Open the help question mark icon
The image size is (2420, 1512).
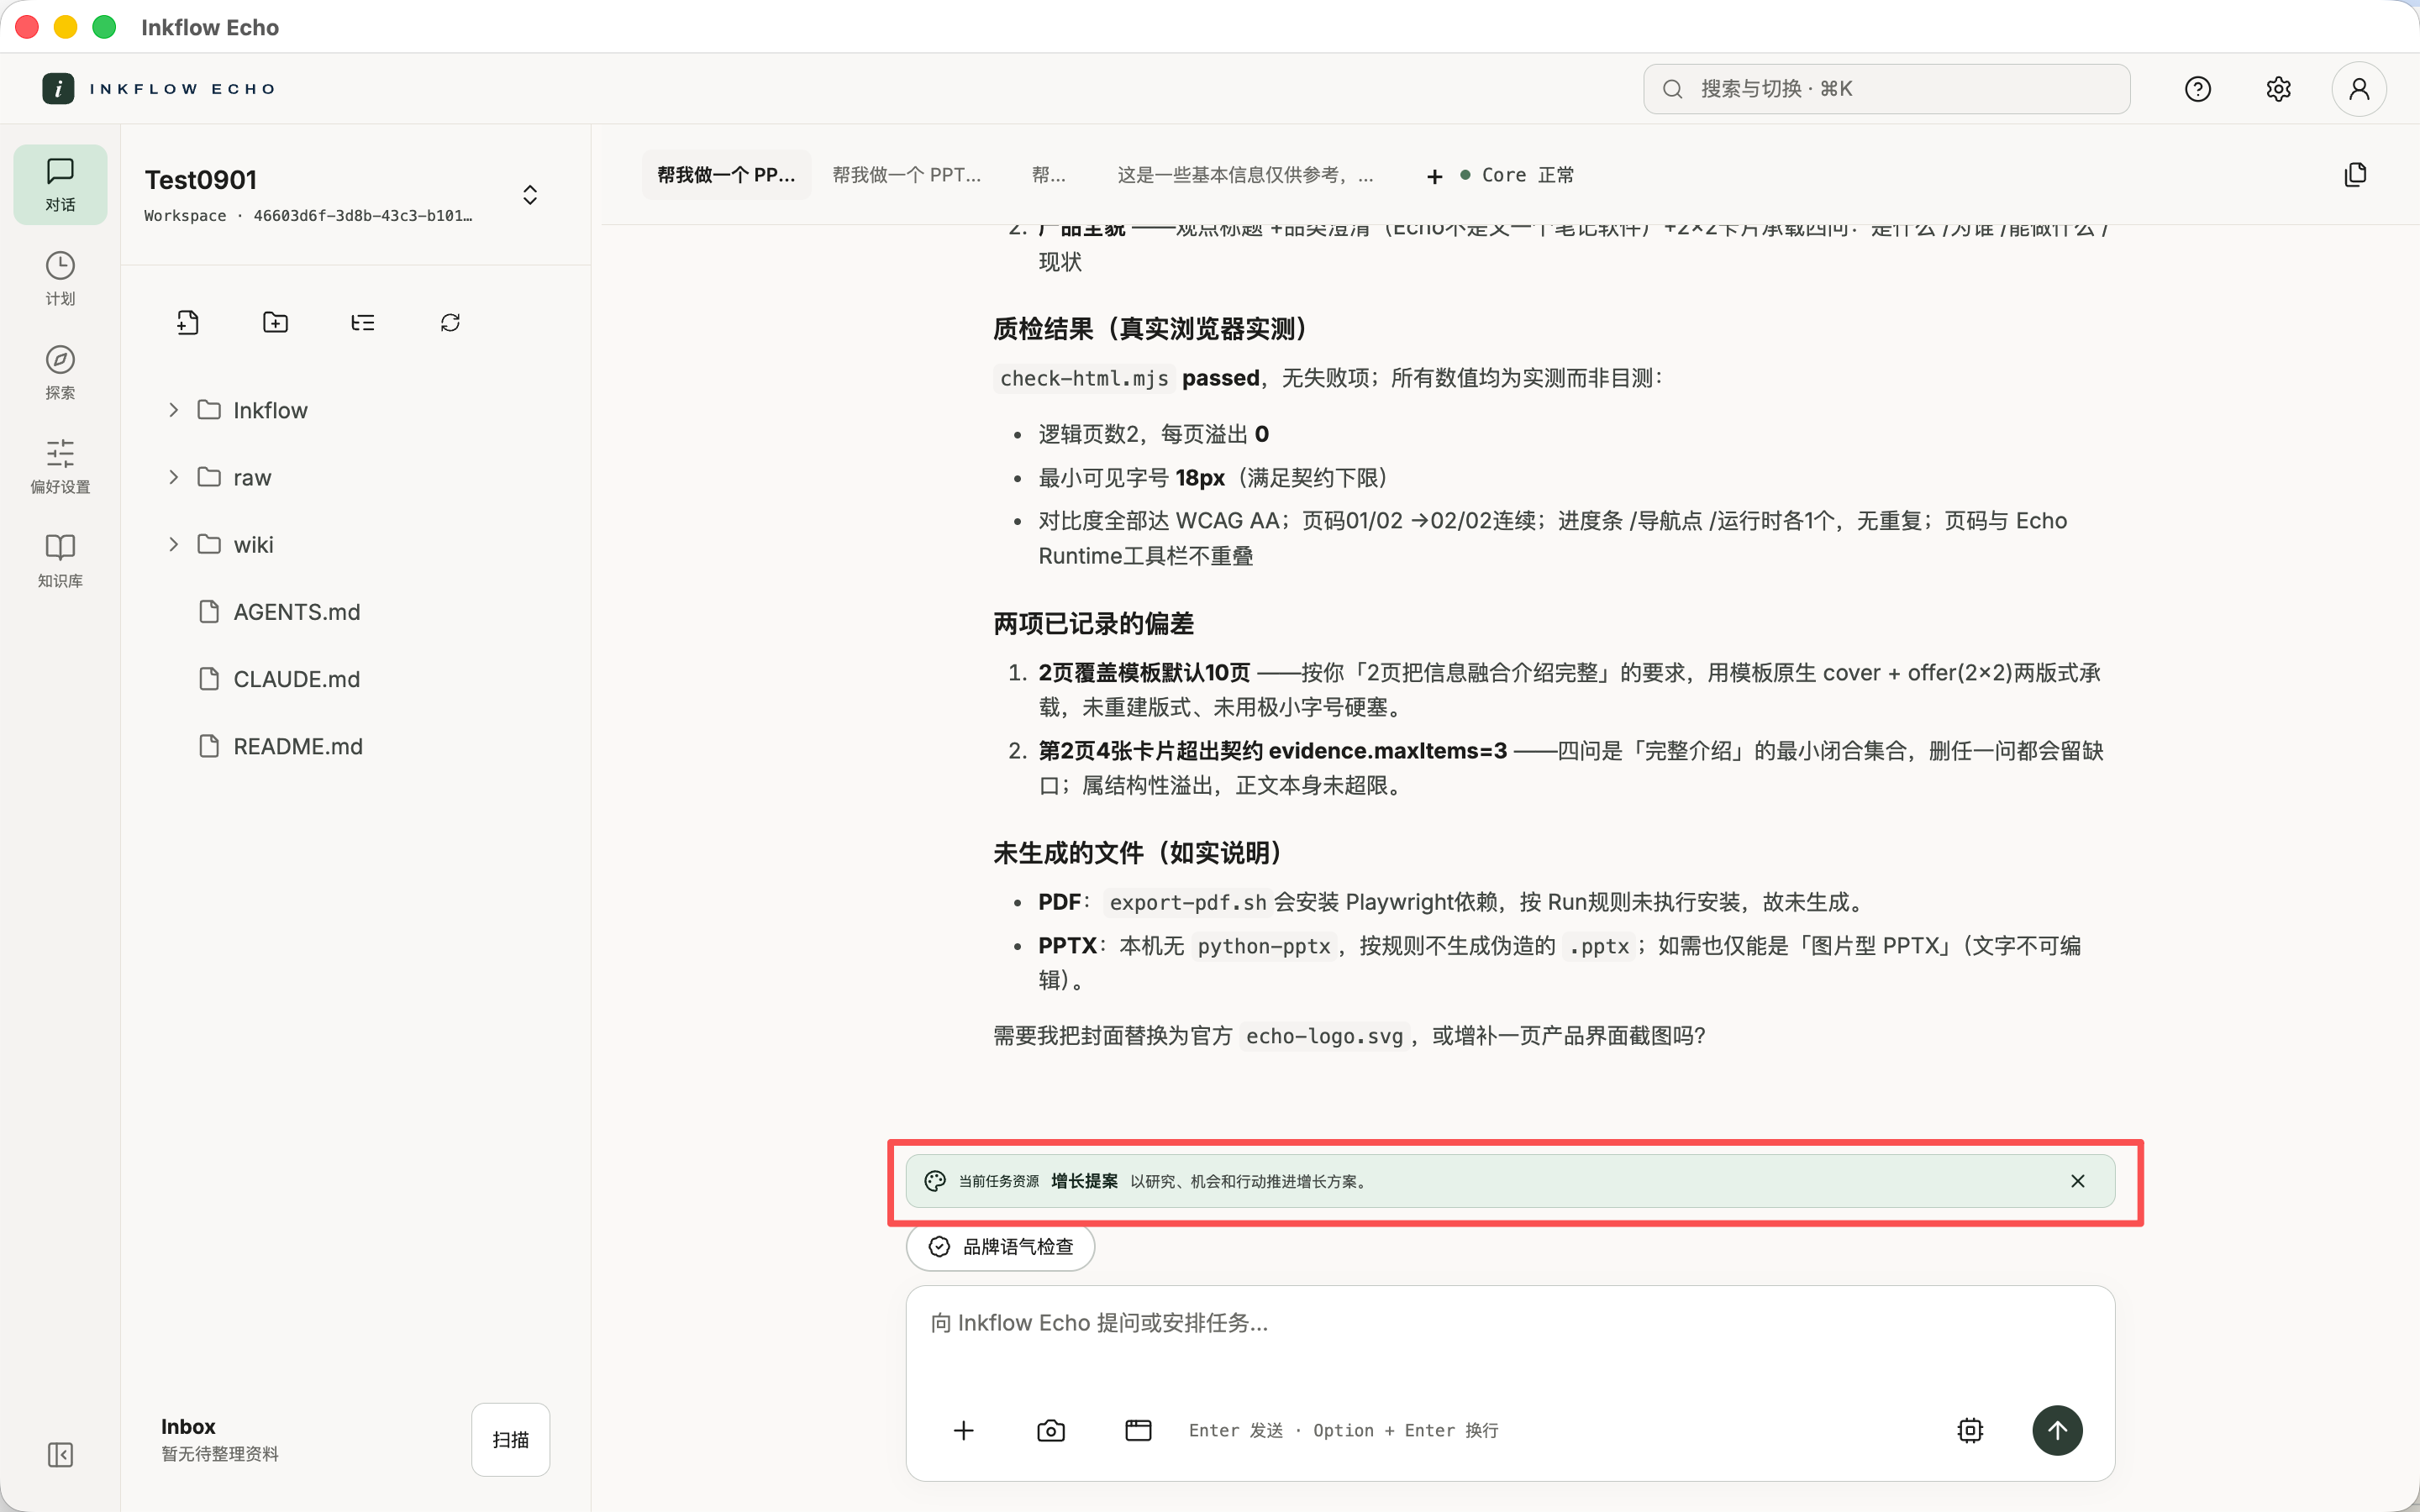coord(2197,89)
